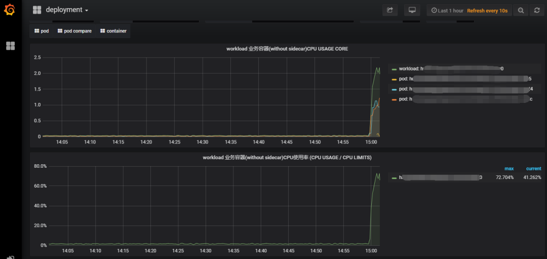
Task: Click the blue pod series color swatch
Action: (394, 89)
